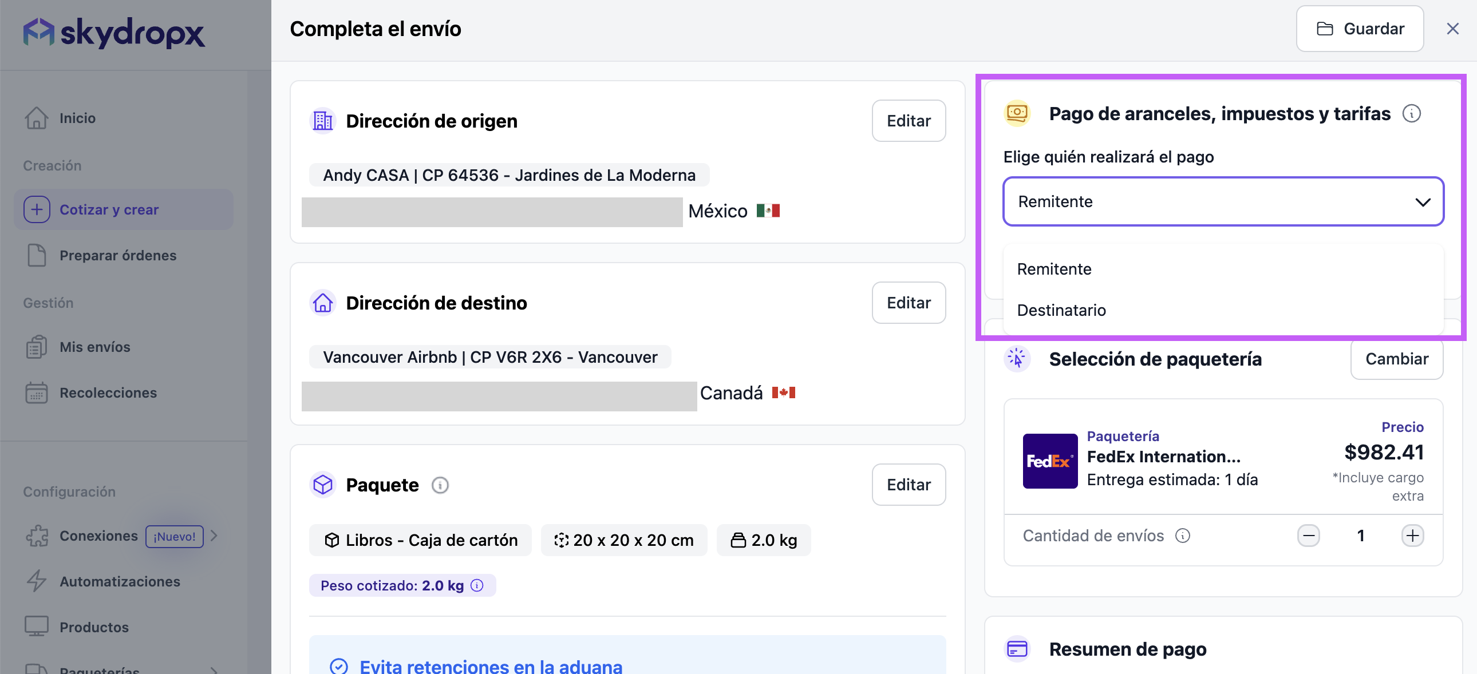Click info icon next to Paquete heading
The width and height of the screenshot is (1477, 674).
[440, 485]
